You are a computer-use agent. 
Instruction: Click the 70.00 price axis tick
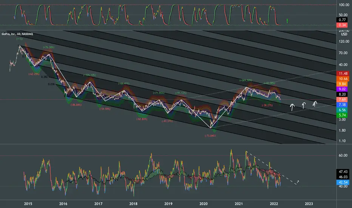pyautogui.click(x=343, y=53)
